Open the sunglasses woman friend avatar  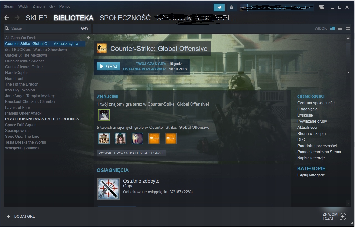pos(121,138)
